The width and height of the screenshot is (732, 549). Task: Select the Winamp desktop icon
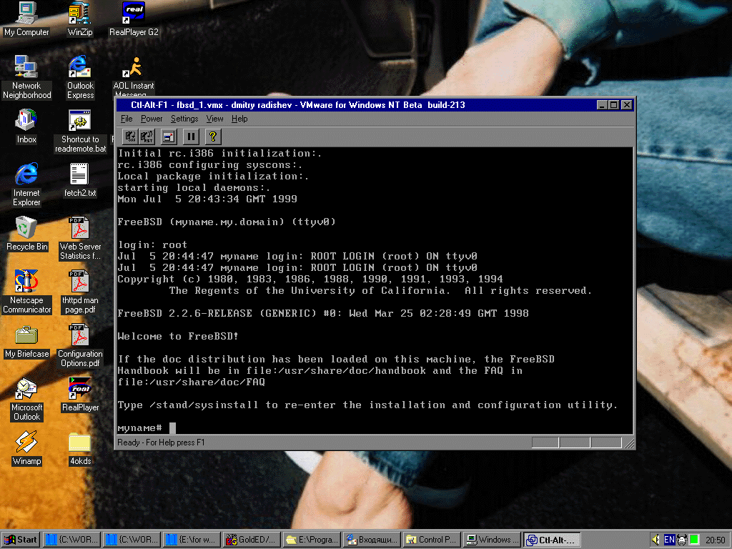click(26, 449)
